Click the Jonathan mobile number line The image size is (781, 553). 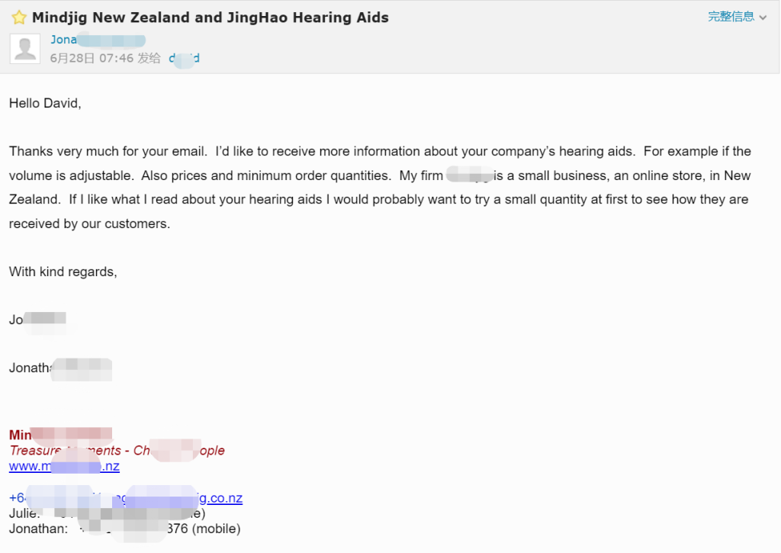(x=124, y=529)
